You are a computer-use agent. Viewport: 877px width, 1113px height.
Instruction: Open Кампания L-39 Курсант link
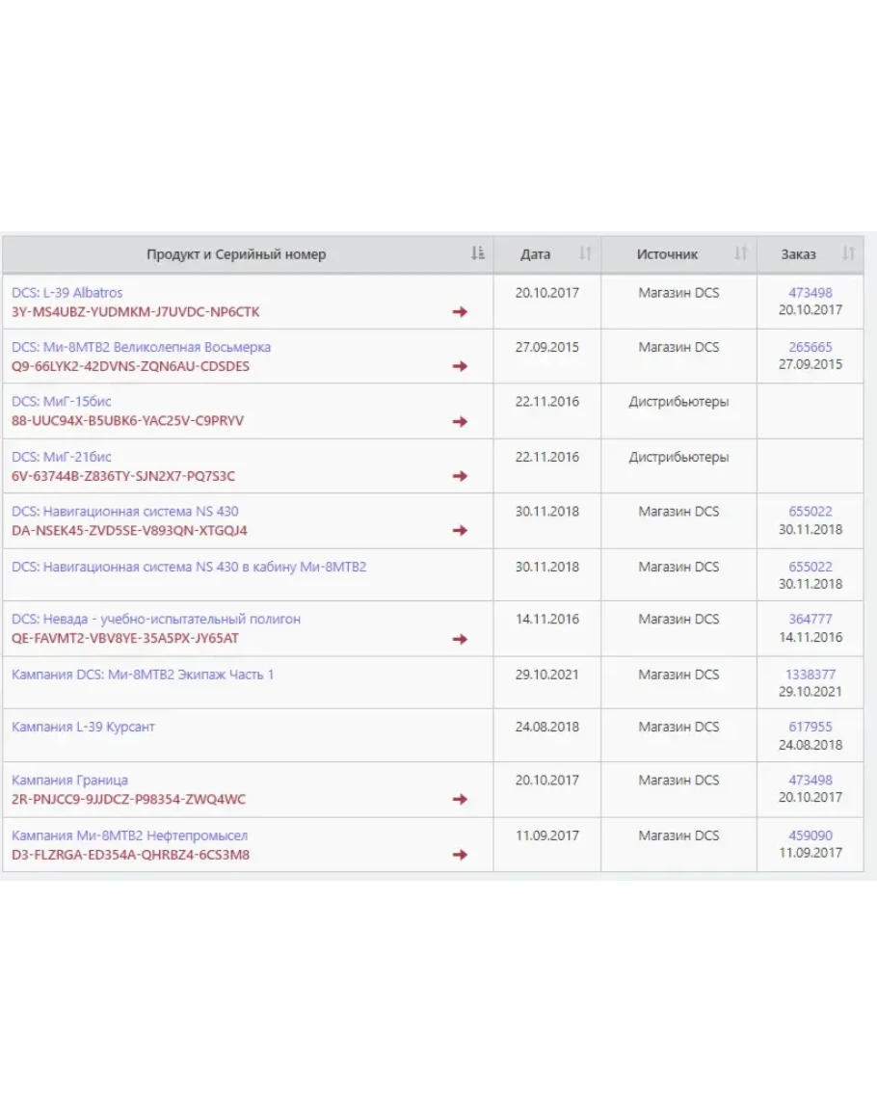coord(83,727)
